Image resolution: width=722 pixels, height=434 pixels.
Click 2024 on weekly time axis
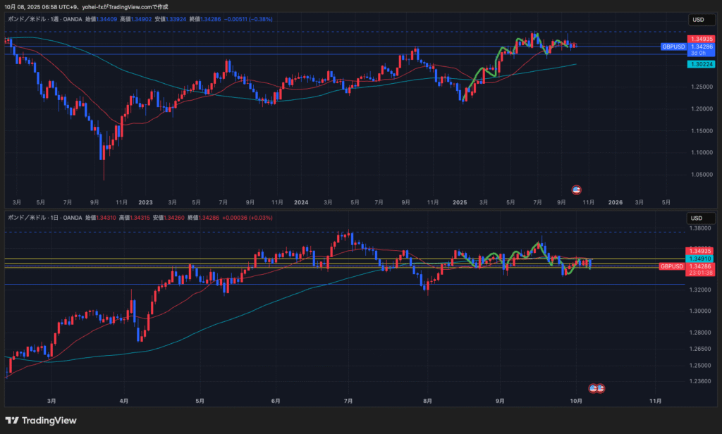(x=301, y=201)
